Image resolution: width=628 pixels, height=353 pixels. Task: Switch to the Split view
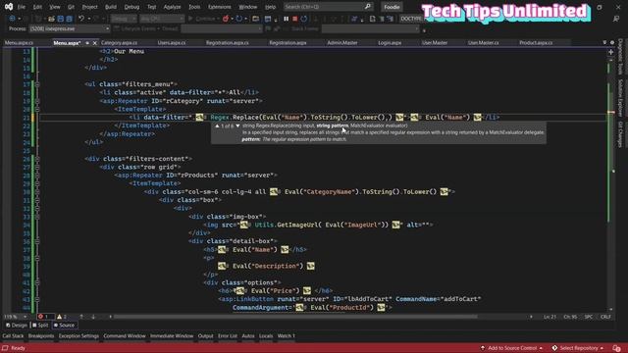[x=40, y=326]
